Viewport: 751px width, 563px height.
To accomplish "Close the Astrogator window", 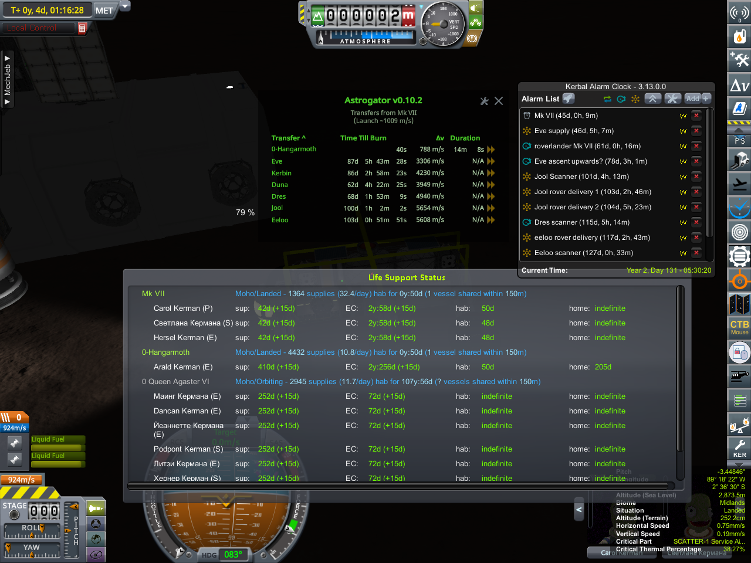I will [499, 101].
